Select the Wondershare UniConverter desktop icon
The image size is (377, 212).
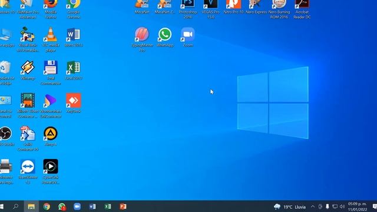pos(51,105)
